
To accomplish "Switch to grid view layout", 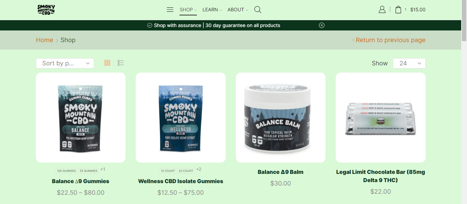I will click(x=107, y=63).
